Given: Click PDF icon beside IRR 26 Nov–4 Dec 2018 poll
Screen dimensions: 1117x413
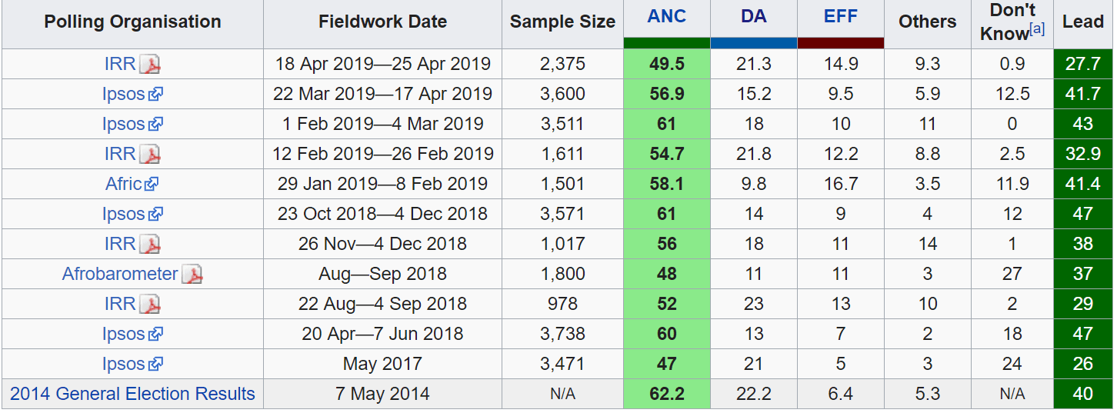Looking at the screenshot, I should click(x=150, y=245).
